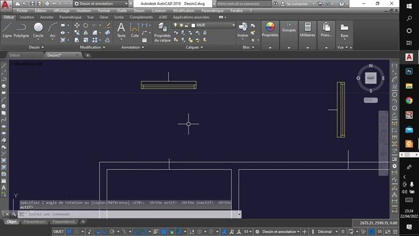Switch to the Paramétrique ribbon tab
Screen dimensions: 419x236
[70, 17]
